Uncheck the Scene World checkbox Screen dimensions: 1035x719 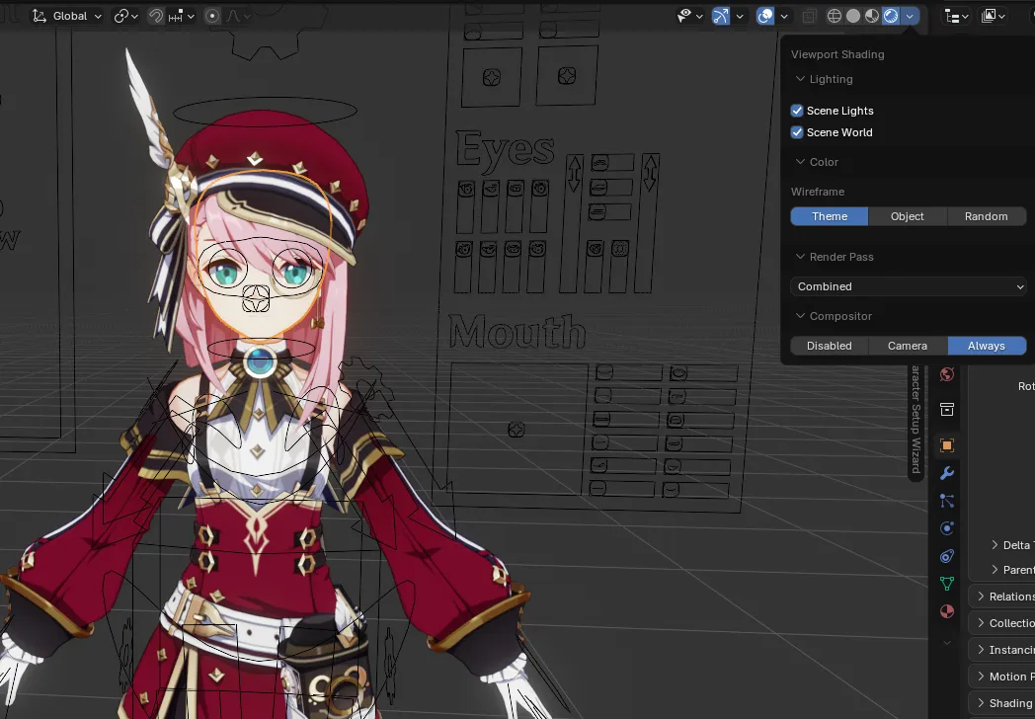tap(797, 132)
